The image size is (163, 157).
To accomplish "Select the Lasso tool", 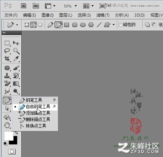I will click(7, 51).
